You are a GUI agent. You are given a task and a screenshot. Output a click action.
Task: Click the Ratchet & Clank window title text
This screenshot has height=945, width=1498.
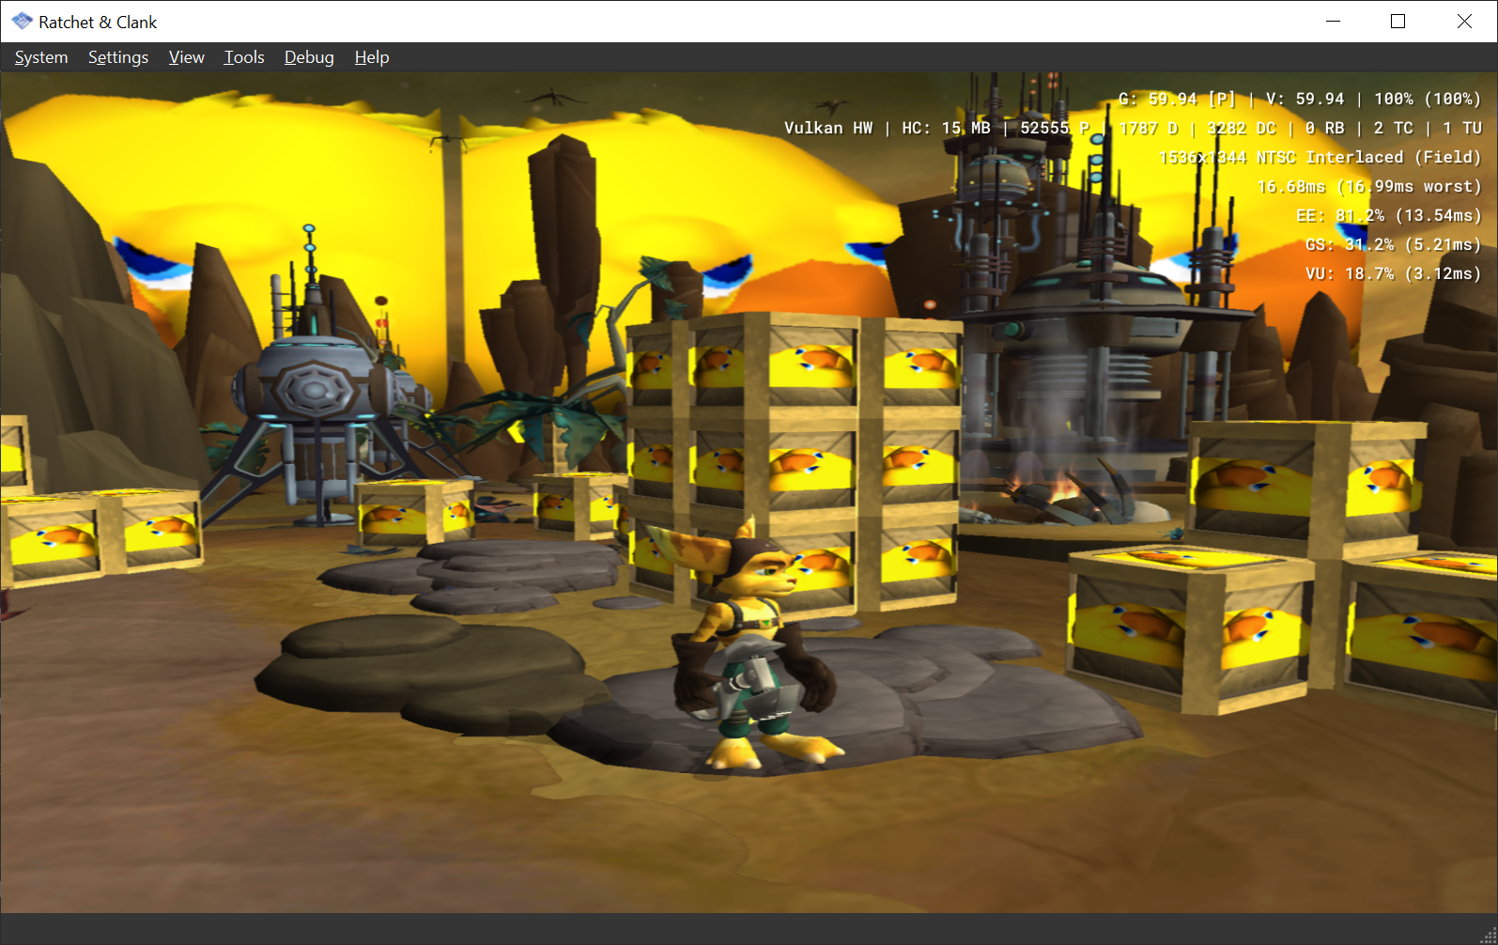point(98,22)
